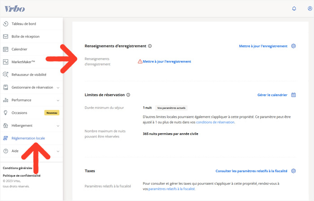Expand the Performance menu chevron
Image resolution: width=314 pixels, height=201 pixels.
[58, 100]
